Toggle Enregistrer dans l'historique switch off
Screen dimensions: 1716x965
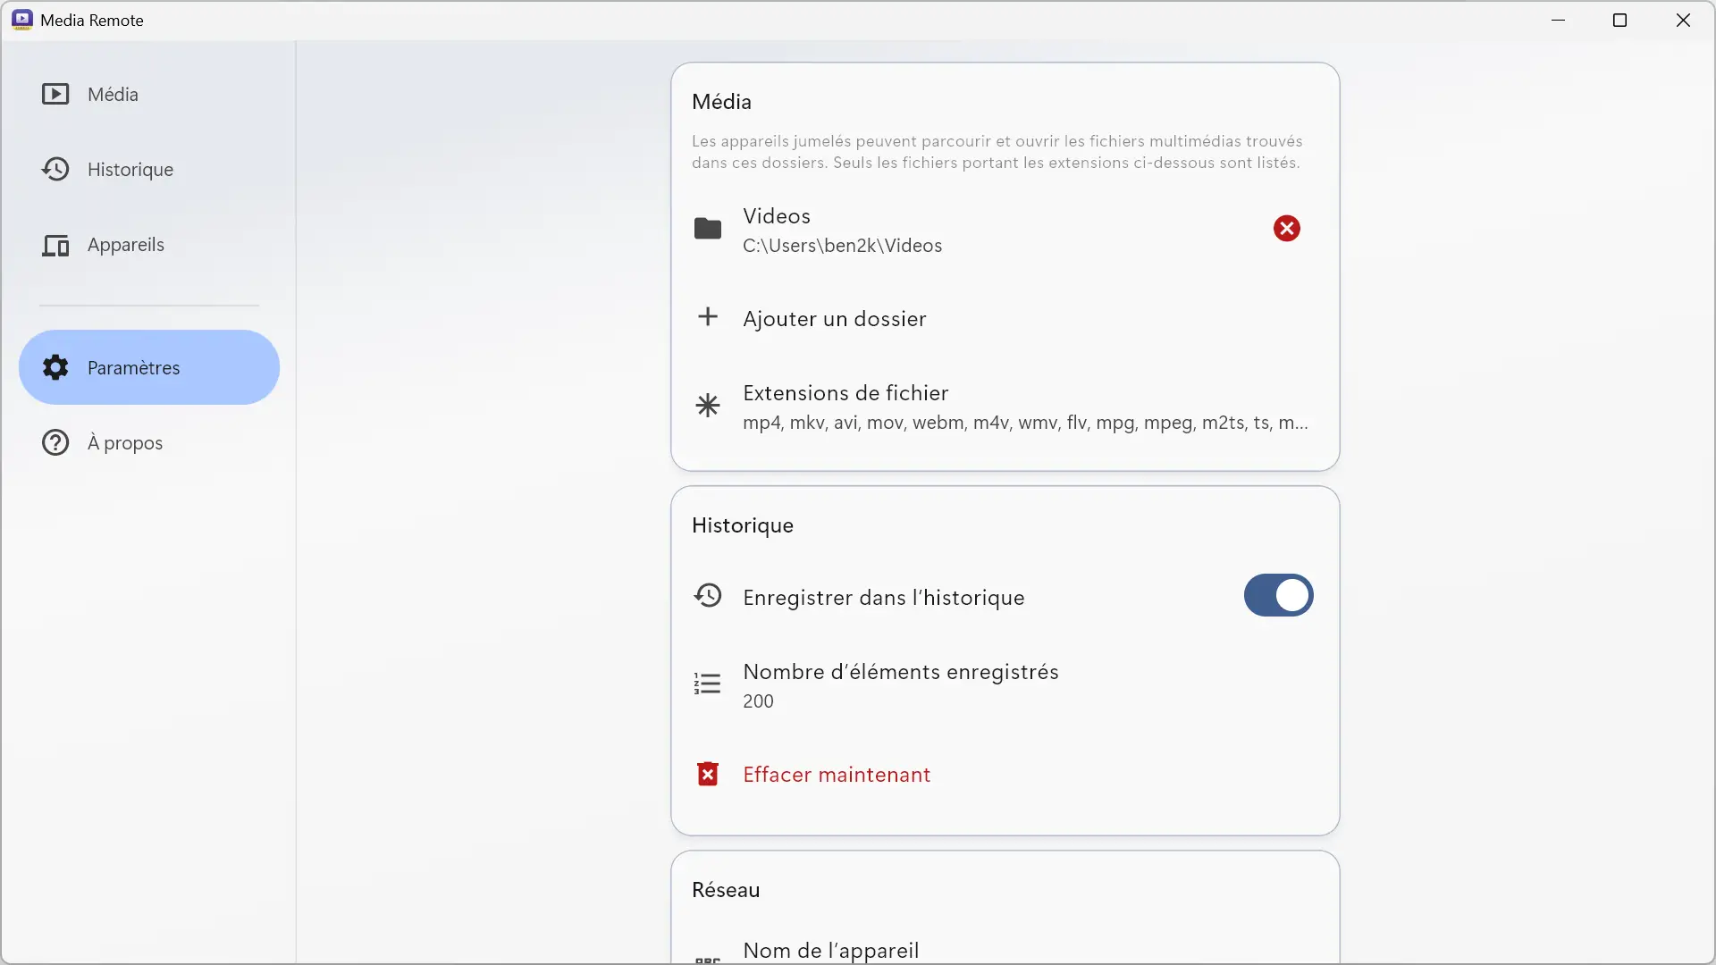click(x=1278, y=595)
